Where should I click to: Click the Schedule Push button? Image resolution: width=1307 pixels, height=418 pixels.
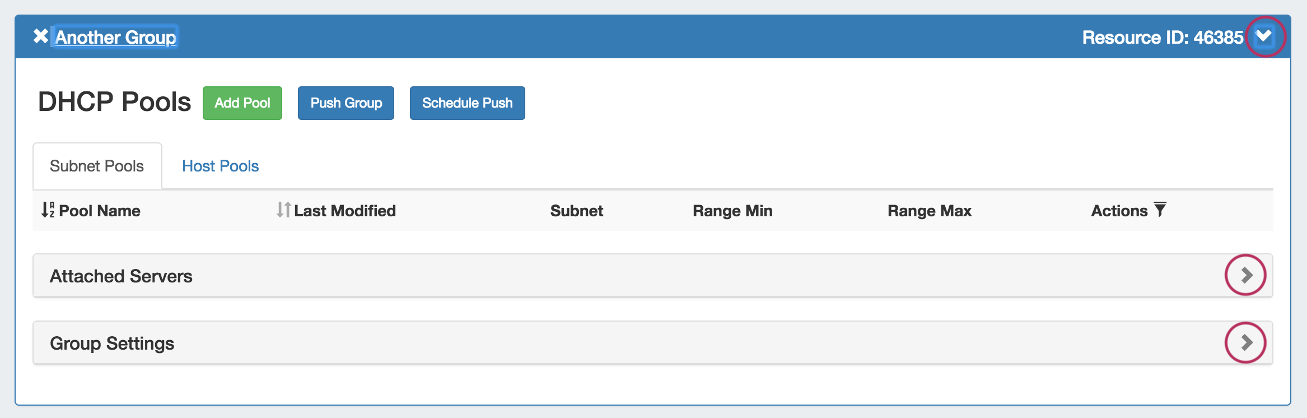[467, 103]
